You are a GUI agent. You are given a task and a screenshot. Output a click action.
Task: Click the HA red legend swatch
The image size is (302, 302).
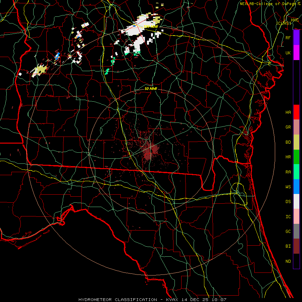pyautogui.click(x=296, y=112)
